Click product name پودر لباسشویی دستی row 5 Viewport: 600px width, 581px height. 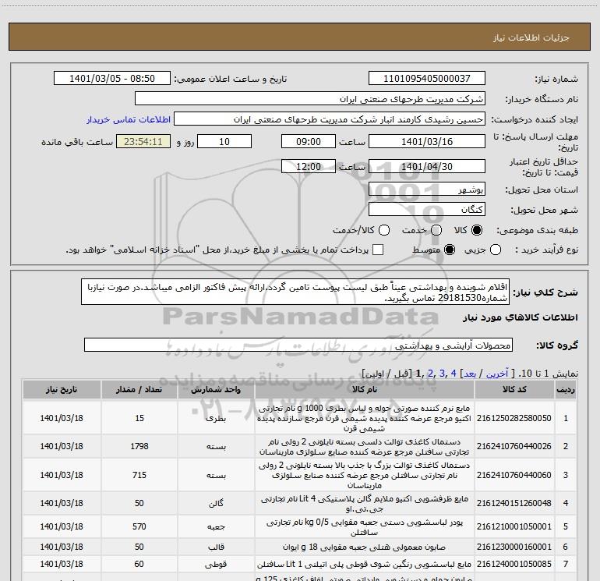pos(365,527)
